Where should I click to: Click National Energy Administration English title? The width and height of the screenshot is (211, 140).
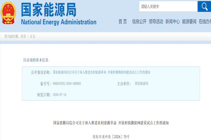click(x=59, y=22)
